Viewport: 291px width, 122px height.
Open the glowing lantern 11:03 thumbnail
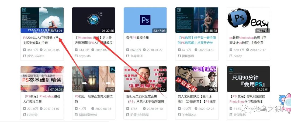93,79
